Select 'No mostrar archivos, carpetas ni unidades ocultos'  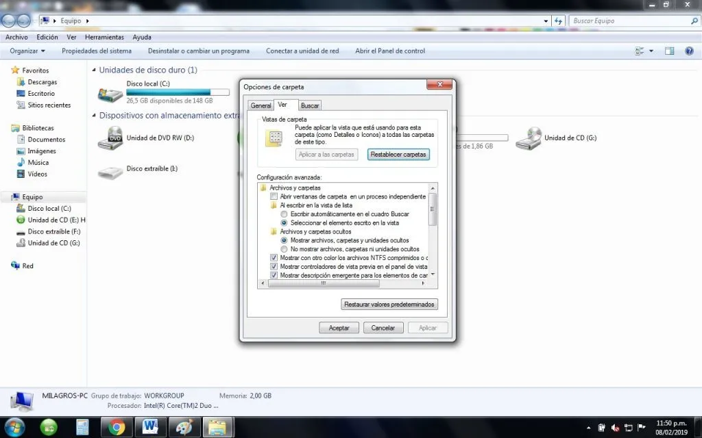click(285, 249)
